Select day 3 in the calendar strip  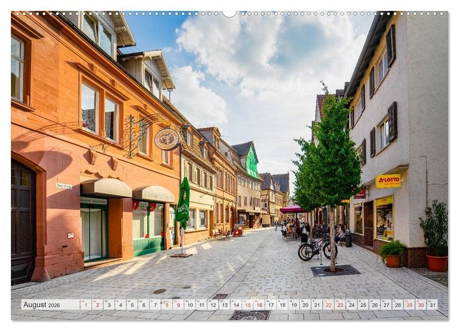pos(109,305)
